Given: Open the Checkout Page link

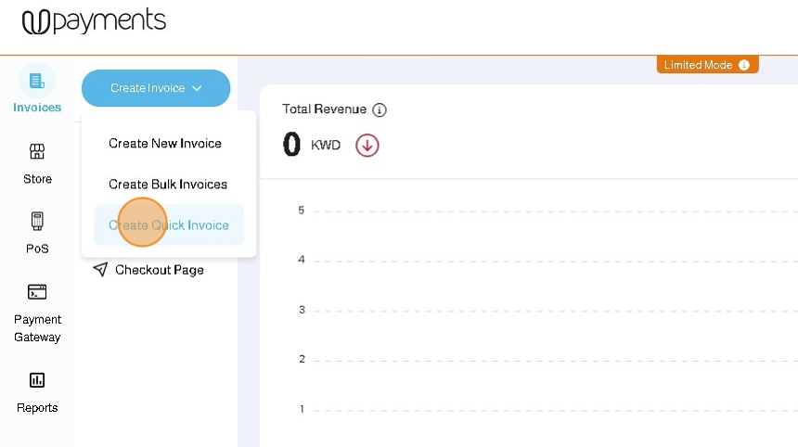Looking at the screenshot, I should click(x=160, y=270).
